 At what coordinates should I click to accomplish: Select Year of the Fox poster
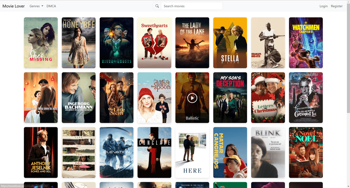[78, 153]
